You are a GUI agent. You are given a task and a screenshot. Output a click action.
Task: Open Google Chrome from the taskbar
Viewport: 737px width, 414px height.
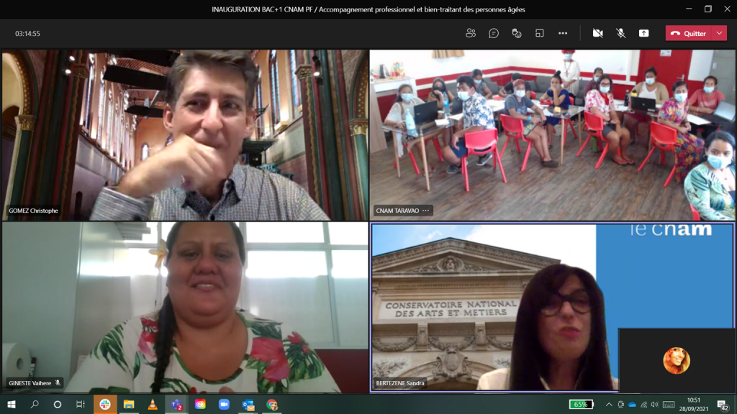pyautogui.click(x=271, y=404)
